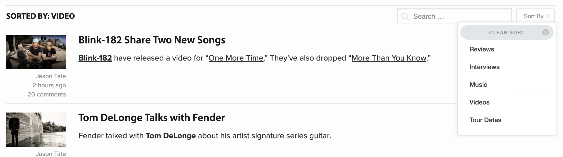
Task: Open the Blink-182 band photo thumbnail
Action: click(x=36, y=52)
